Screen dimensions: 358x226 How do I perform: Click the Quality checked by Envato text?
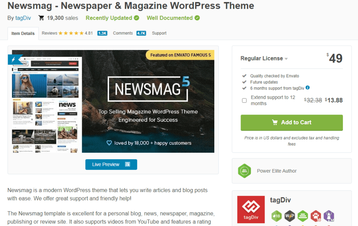[x=274, y=76]
